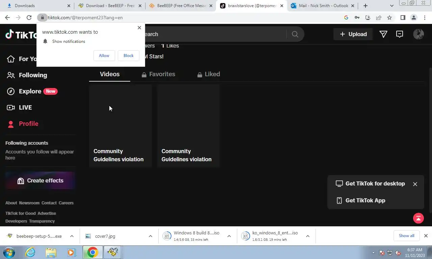Launch Internet Explorer from taskbar
The width and height of the screenshot is (432, 259).
(30, 252)
